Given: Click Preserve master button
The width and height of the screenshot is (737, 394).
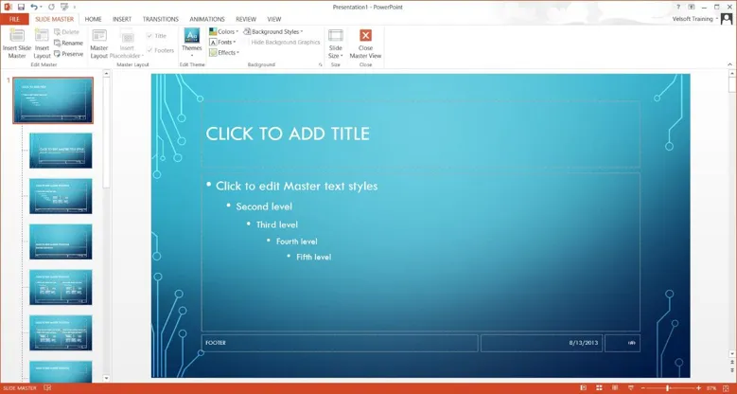Looking at the screenshot, I should 69,54.
